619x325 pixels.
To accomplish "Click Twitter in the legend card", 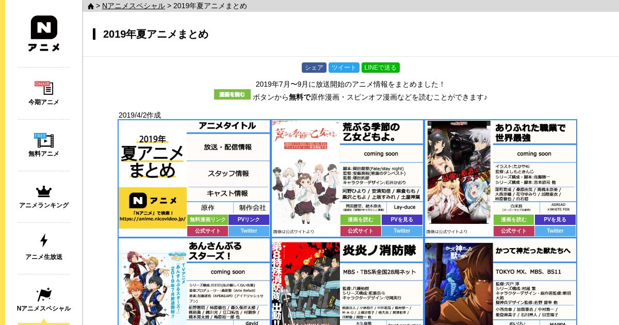I will pos(249,231).
